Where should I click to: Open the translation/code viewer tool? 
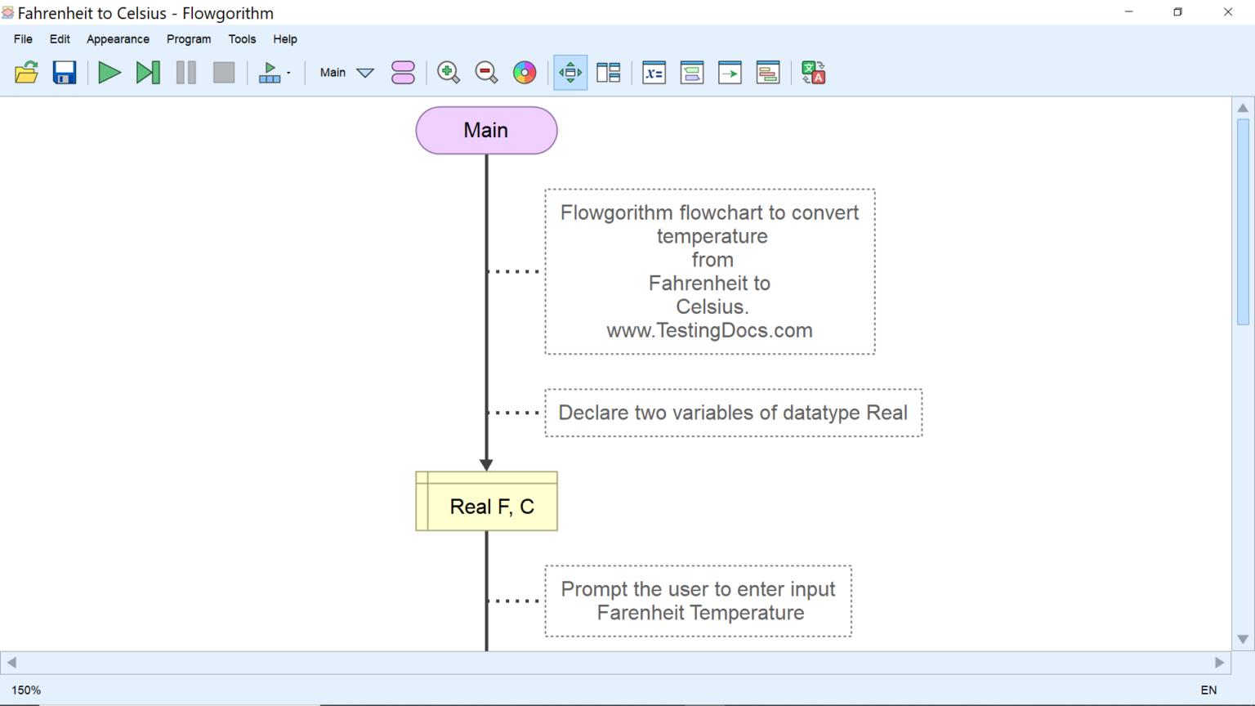pos(813,72)
